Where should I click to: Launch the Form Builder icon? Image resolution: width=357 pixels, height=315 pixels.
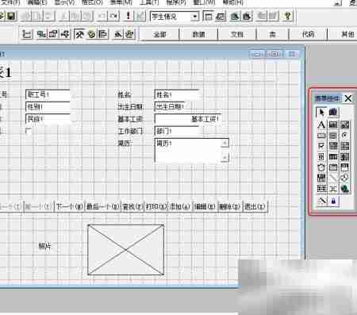pos(117,34)
